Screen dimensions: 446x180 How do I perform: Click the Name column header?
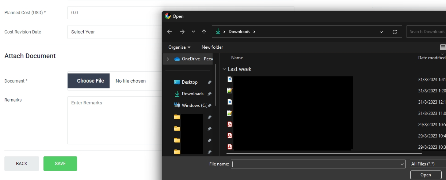point(237,58)
